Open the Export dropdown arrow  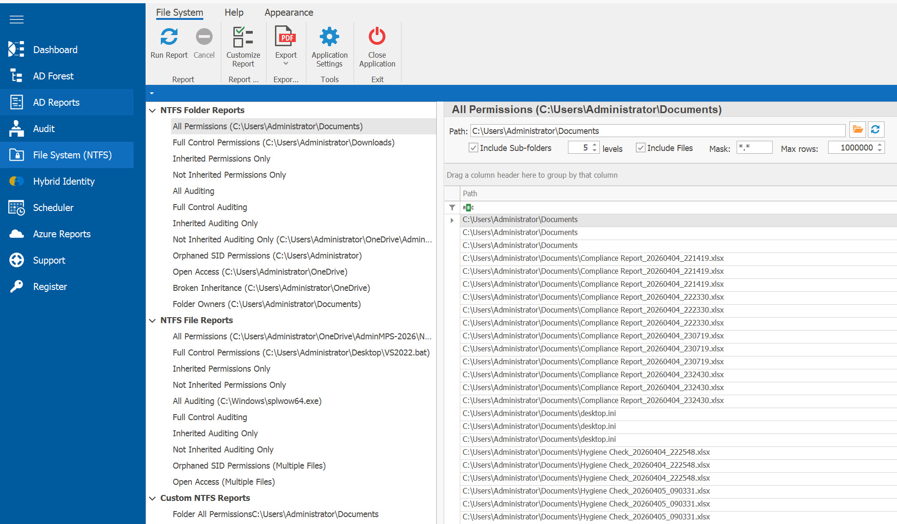coord(286,64)
